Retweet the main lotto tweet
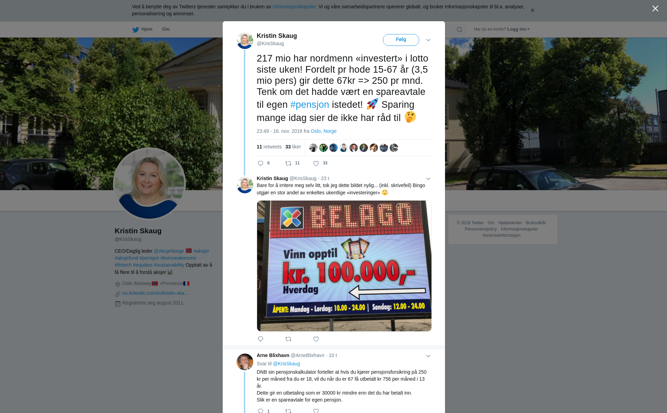Image resolution: width=667 pixels, height=413 pixels. pos(288,163)
